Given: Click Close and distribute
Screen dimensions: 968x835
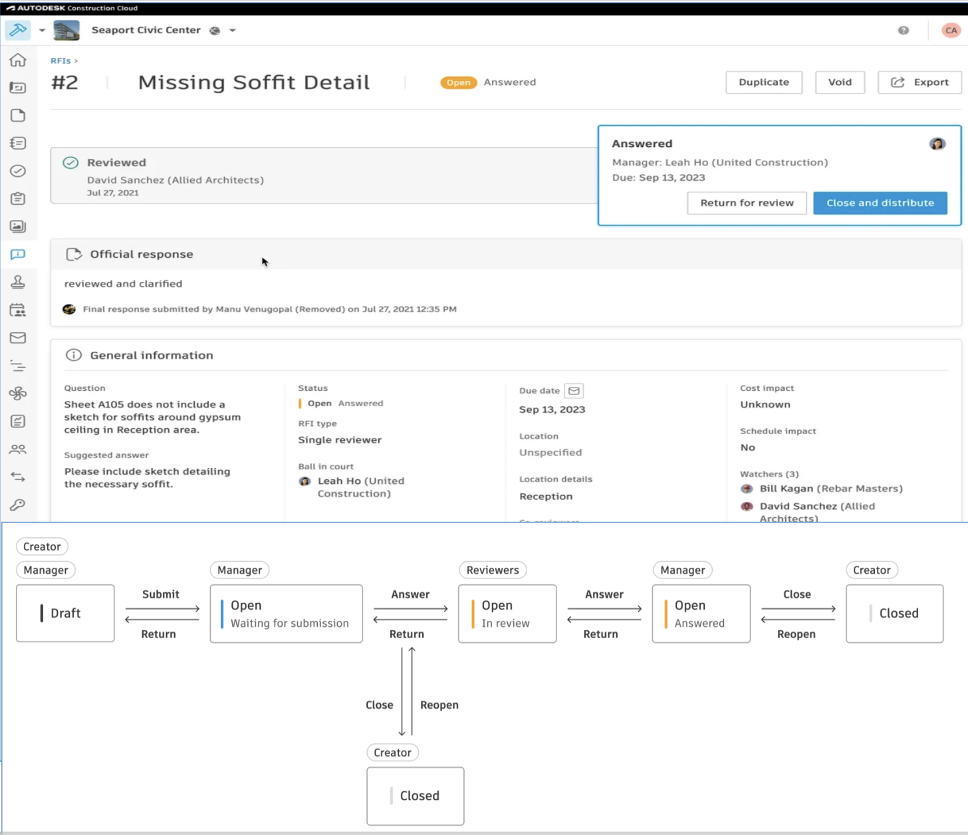Looking at the screenshot, I should [x=880, y=203].
